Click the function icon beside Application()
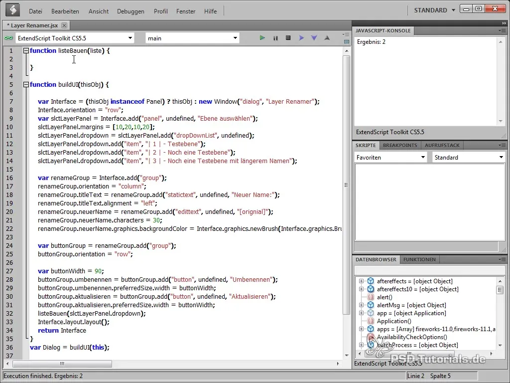The width and height of the screenshot is (510, 383). click(371, 321)
